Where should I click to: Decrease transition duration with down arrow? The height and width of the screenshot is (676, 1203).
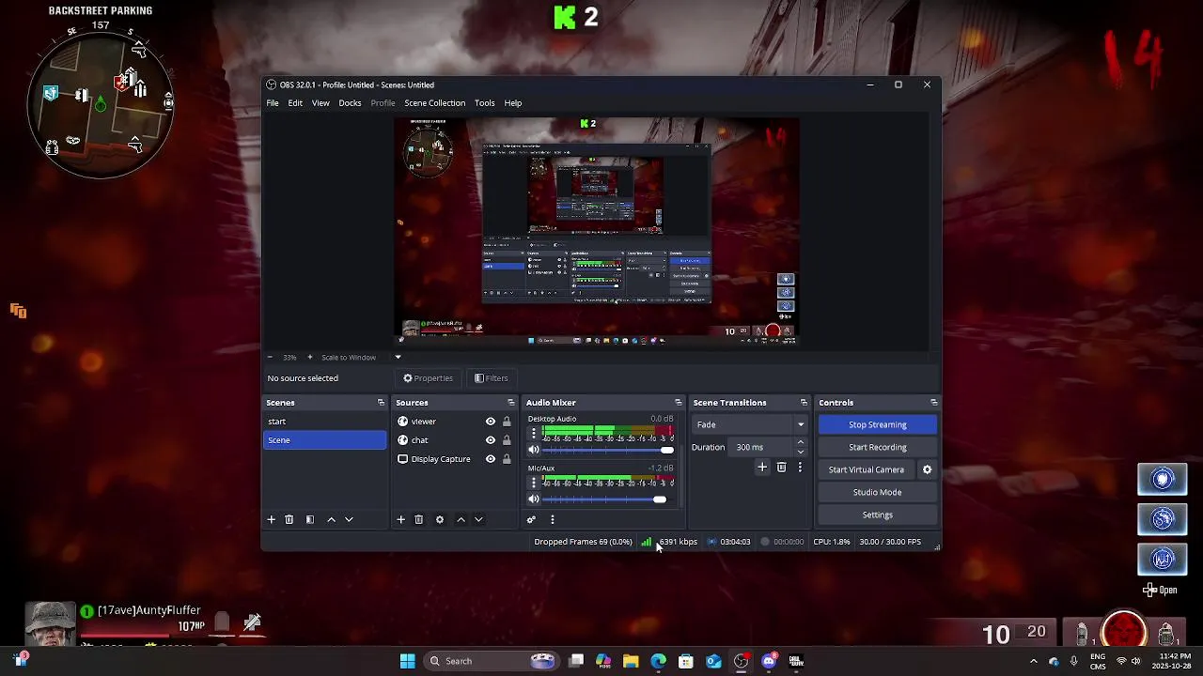click(x=801, y=452)
